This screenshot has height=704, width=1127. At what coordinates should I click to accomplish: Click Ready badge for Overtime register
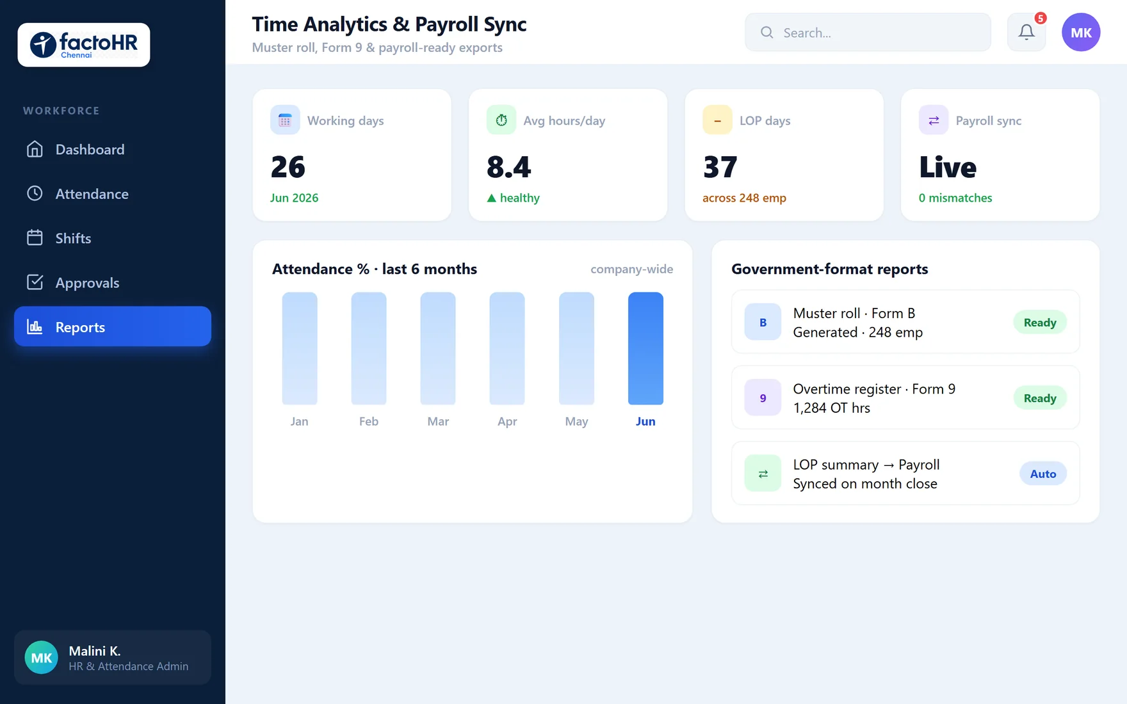1040,397
